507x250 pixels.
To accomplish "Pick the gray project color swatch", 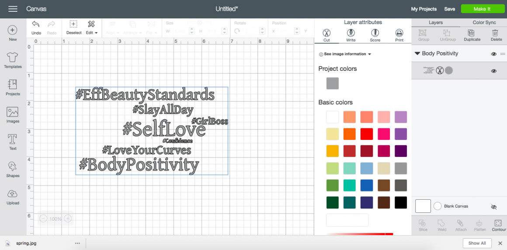I will click(333, 83).
